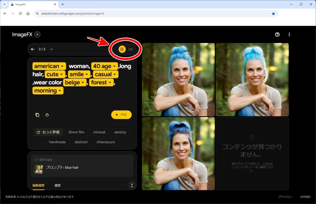Open the ImageFX app switcher dropdown
This screenshot has width=316, height=204.
pos(37,35)
